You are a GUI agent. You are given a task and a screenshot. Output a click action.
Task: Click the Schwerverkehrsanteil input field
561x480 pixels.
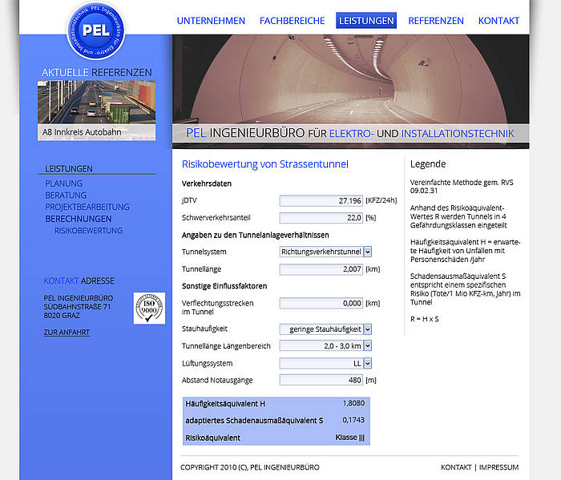click(321, 217)
